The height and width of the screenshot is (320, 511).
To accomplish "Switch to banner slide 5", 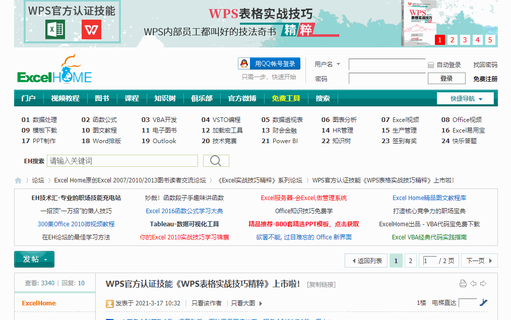I will pyautogui.click(x=490, y=40).
